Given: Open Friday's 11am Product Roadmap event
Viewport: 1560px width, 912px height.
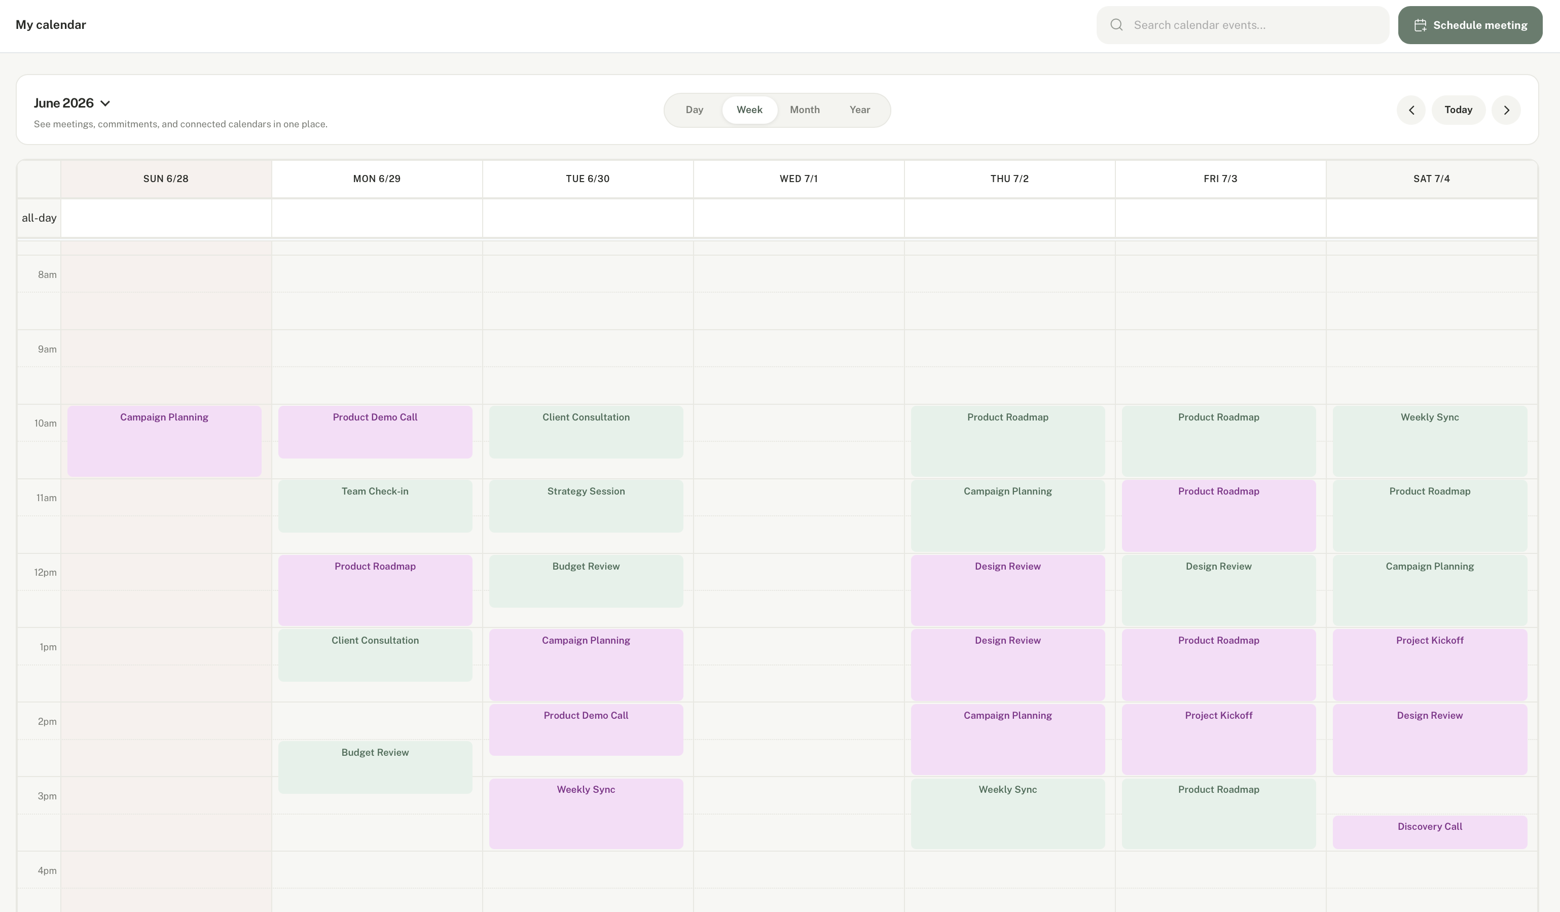Looking at the screenshot, I should coord(1218,516).
